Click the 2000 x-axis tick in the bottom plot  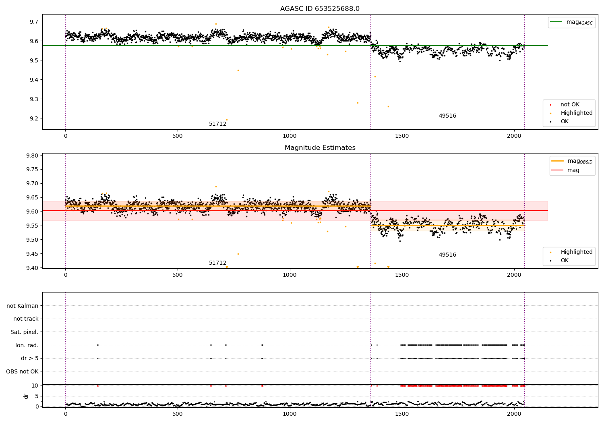(514, 414)
